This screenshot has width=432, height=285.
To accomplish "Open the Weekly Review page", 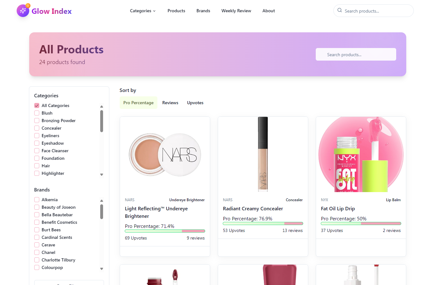I will tap(236, 11).
